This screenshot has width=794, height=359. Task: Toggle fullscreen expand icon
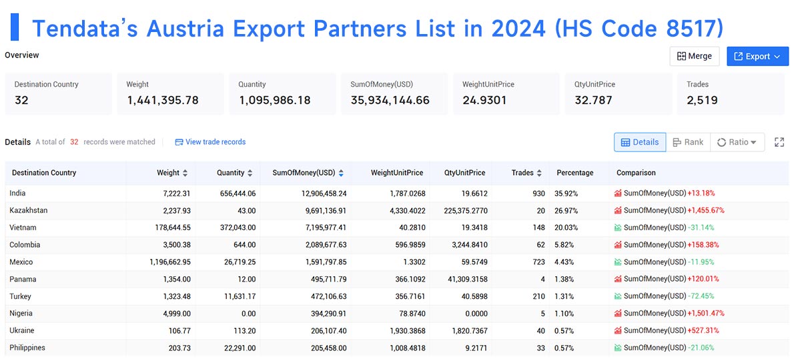click(779, 142)
